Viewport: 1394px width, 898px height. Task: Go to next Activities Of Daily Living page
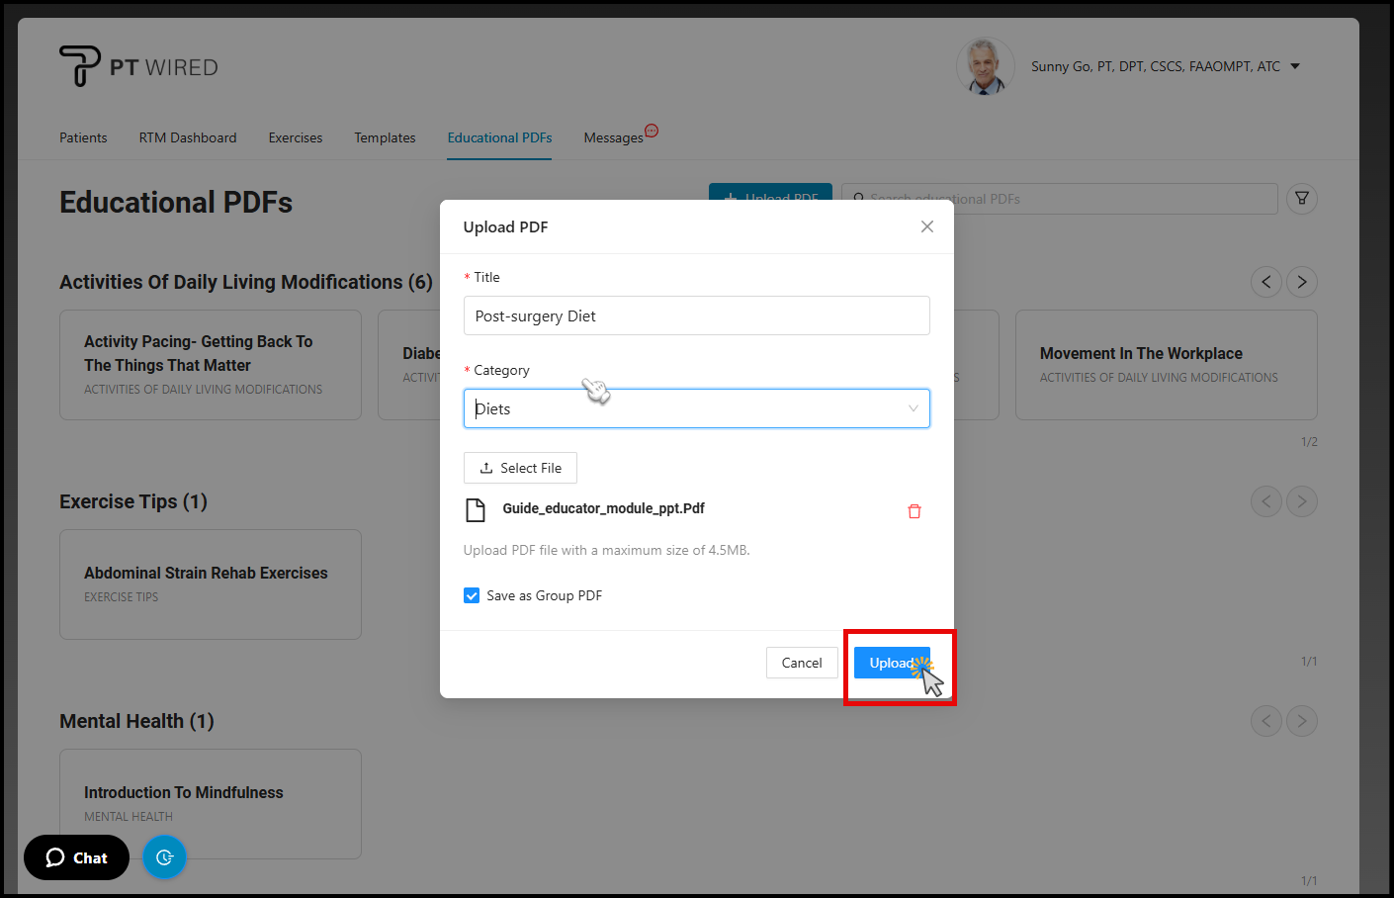[x=1301, y=282]
